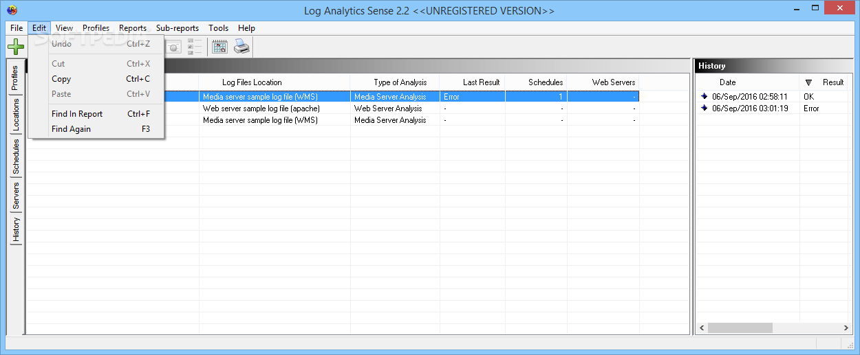Screen dimensions: 860x355
Task: Choose Find In Report from Edit menu
Action: click(x=96, y=114)
